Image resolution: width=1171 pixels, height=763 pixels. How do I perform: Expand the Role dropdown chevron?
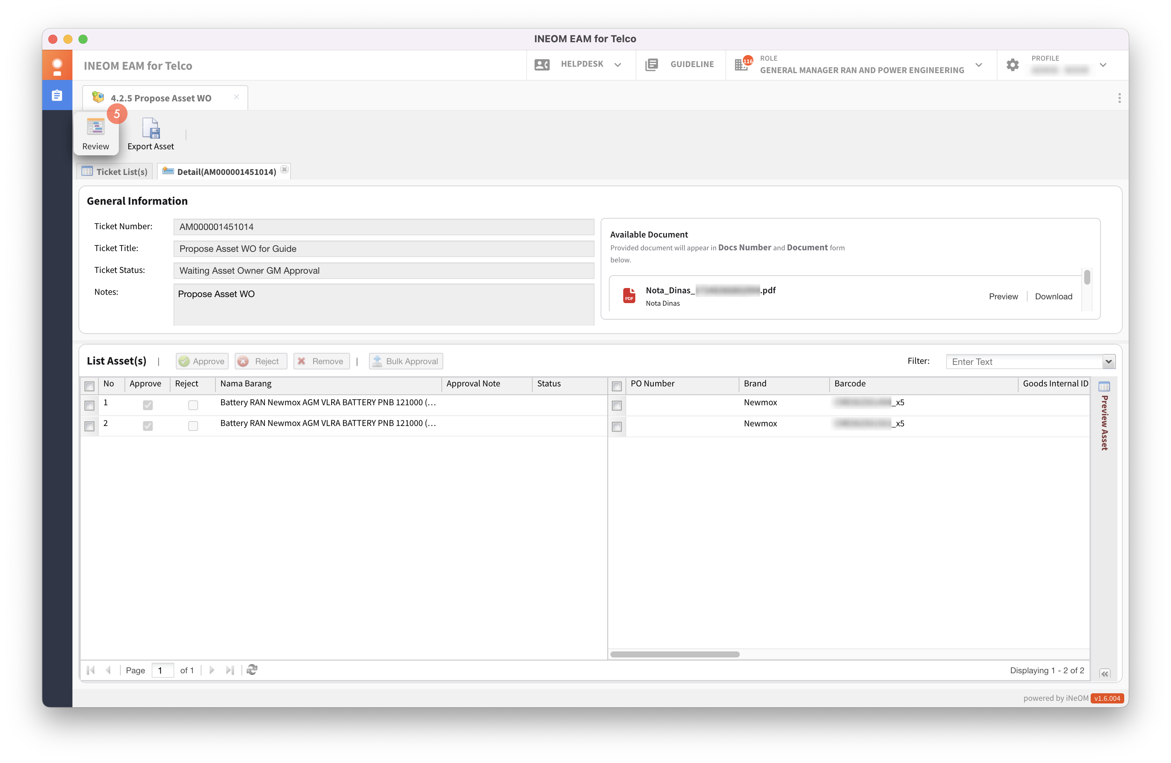[x=979, y=65]
